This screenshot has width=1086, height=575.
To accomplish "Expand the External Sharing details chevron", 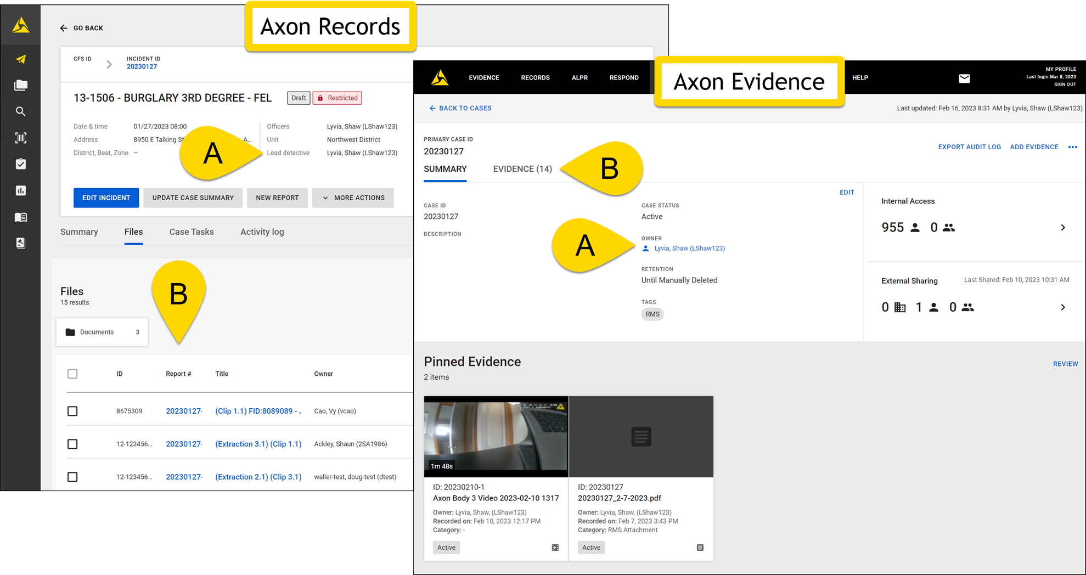I will pos(1063,307).
